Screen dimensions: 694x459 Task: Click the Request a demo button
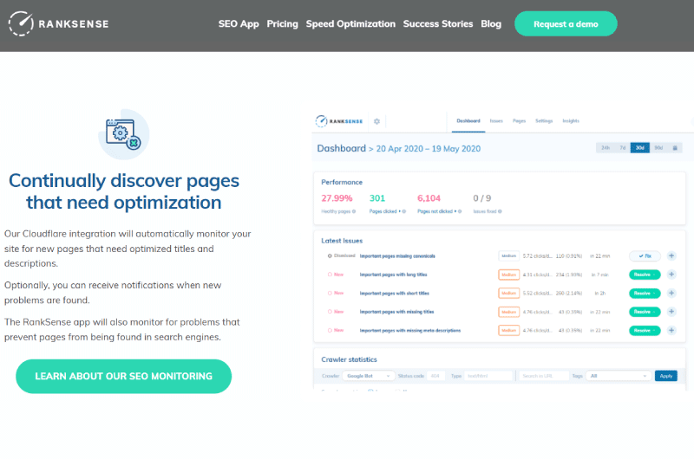(x=566, y=24)
